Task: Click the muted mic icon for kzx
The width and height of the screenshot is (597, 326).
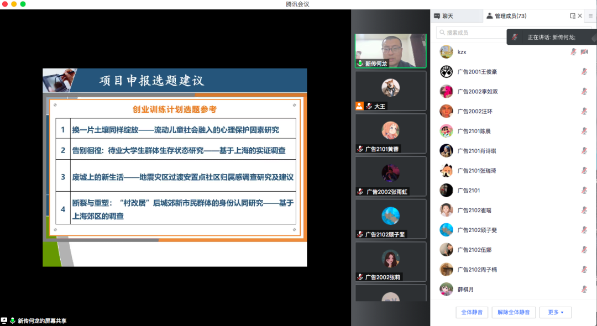Action: pyautogui.click(x=574, y=52)
